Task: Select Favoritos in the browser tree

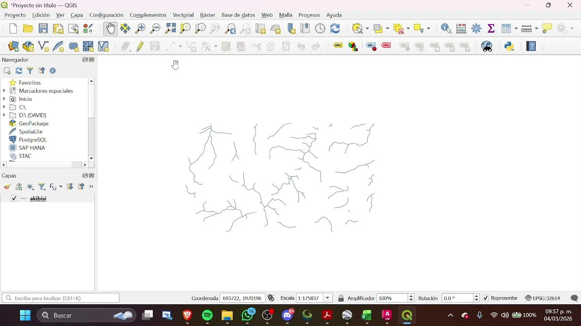Action: coord(30,82)
